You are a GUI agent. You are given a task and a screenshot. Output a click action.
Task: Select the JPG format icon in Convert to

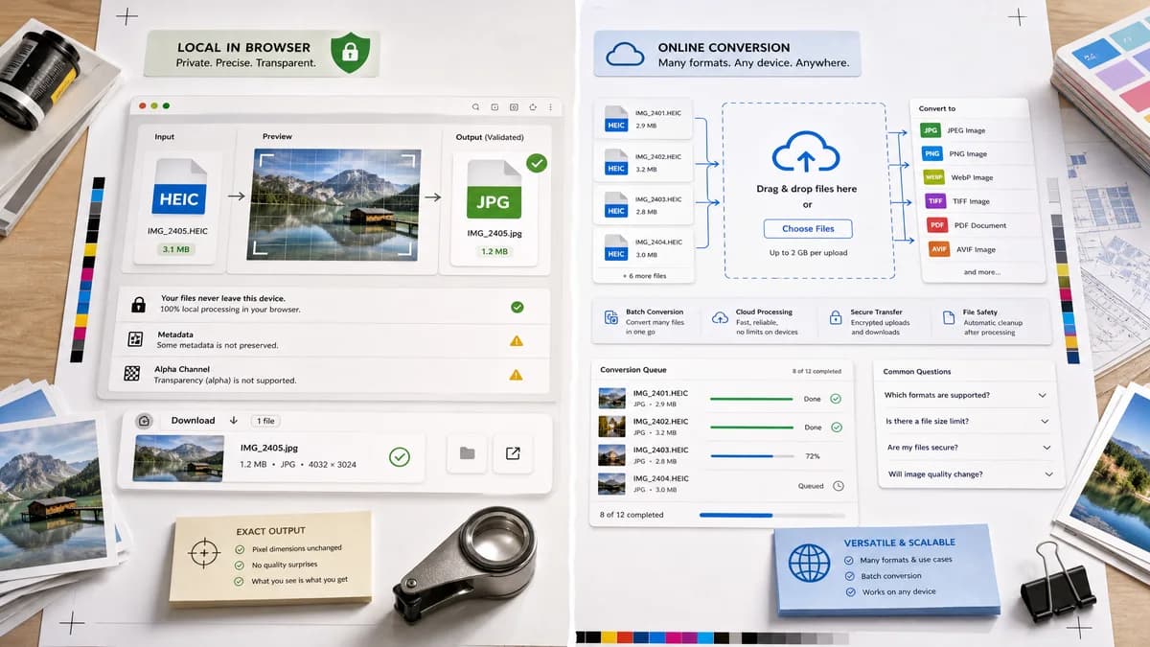[931, 130]
